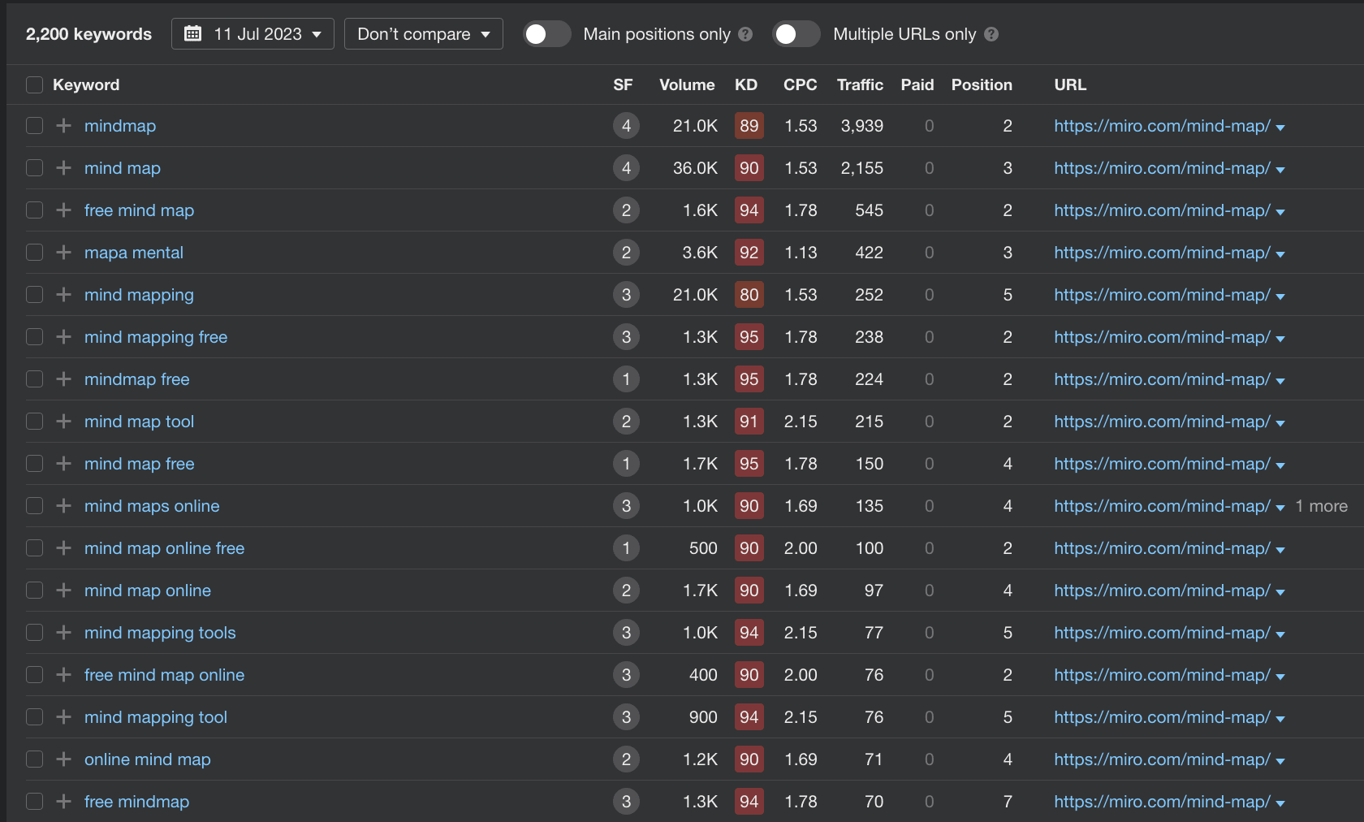This screenshot has height=822, width=1364.
Task: Add "mind map tool" via its plus icon
Action: 63,422
